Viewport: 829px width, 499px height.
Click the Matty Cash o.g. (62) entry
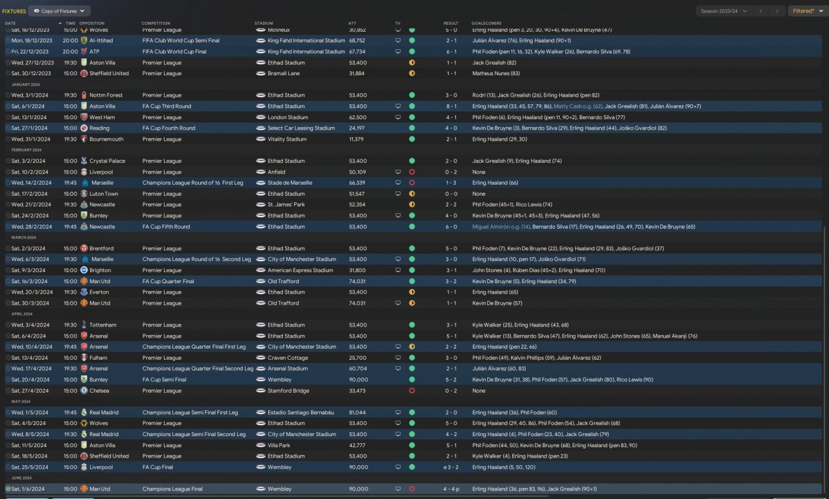(x=578, y=106)
